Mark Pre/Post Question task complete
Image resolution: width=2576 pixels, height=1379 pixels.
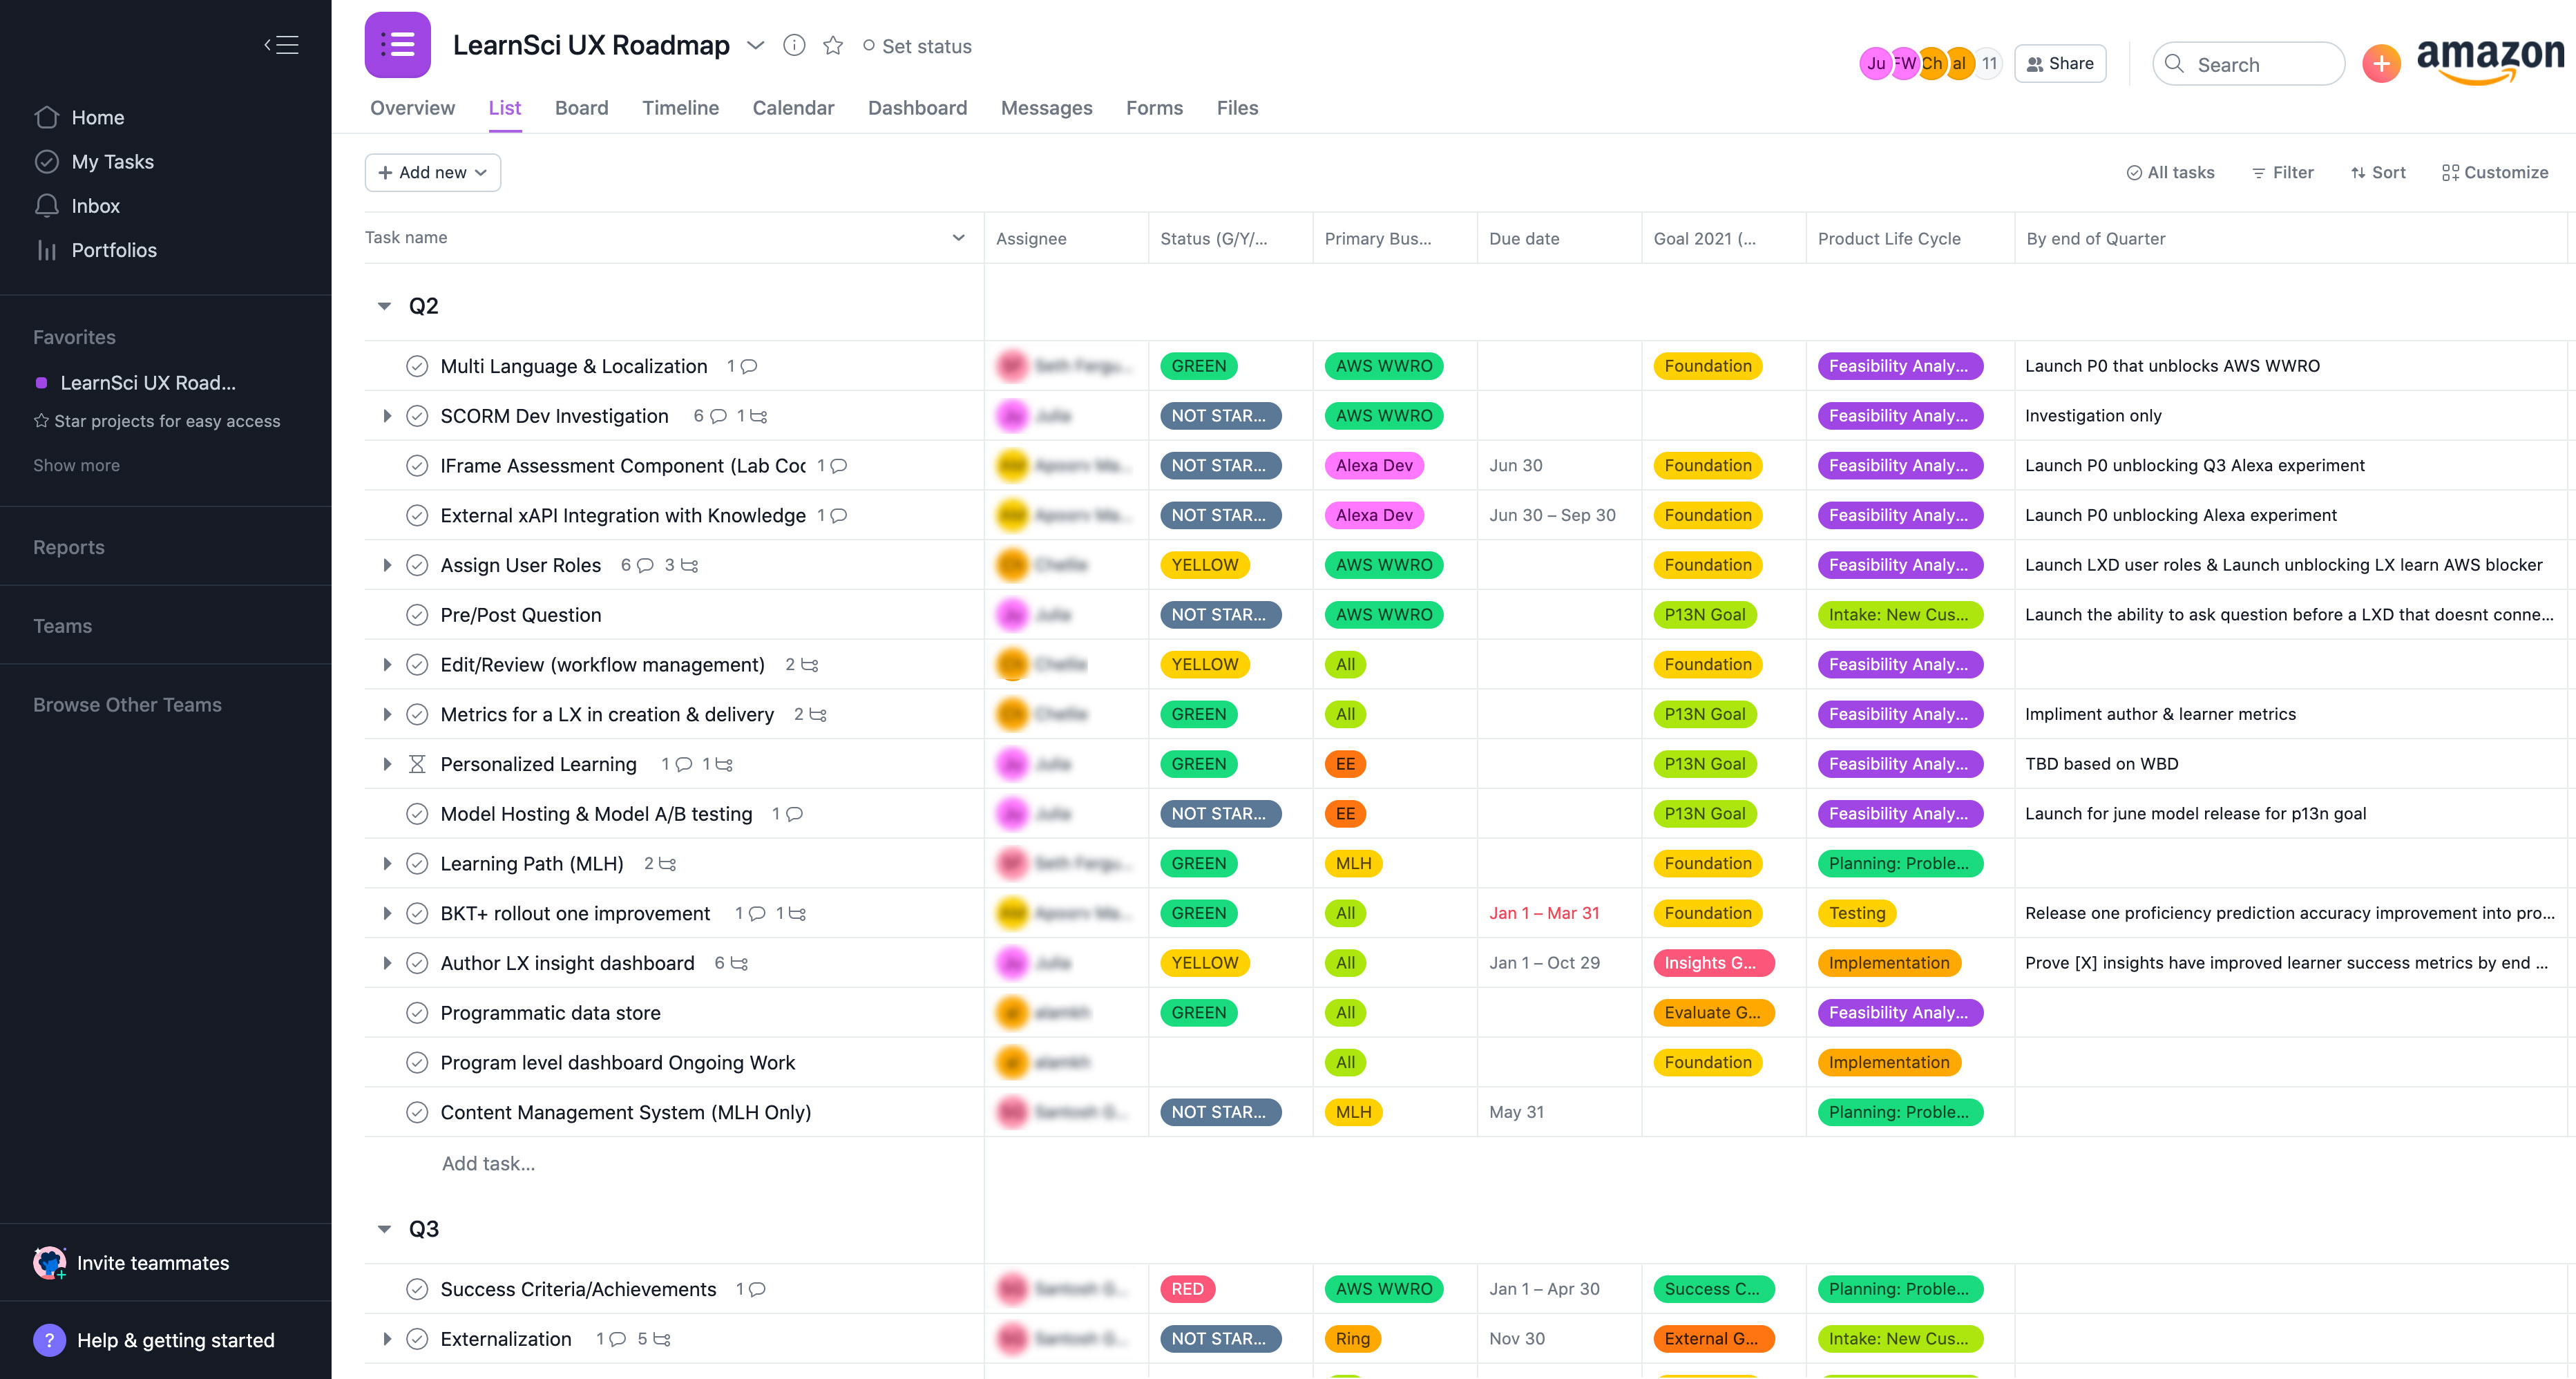click(x=417, y=615)
